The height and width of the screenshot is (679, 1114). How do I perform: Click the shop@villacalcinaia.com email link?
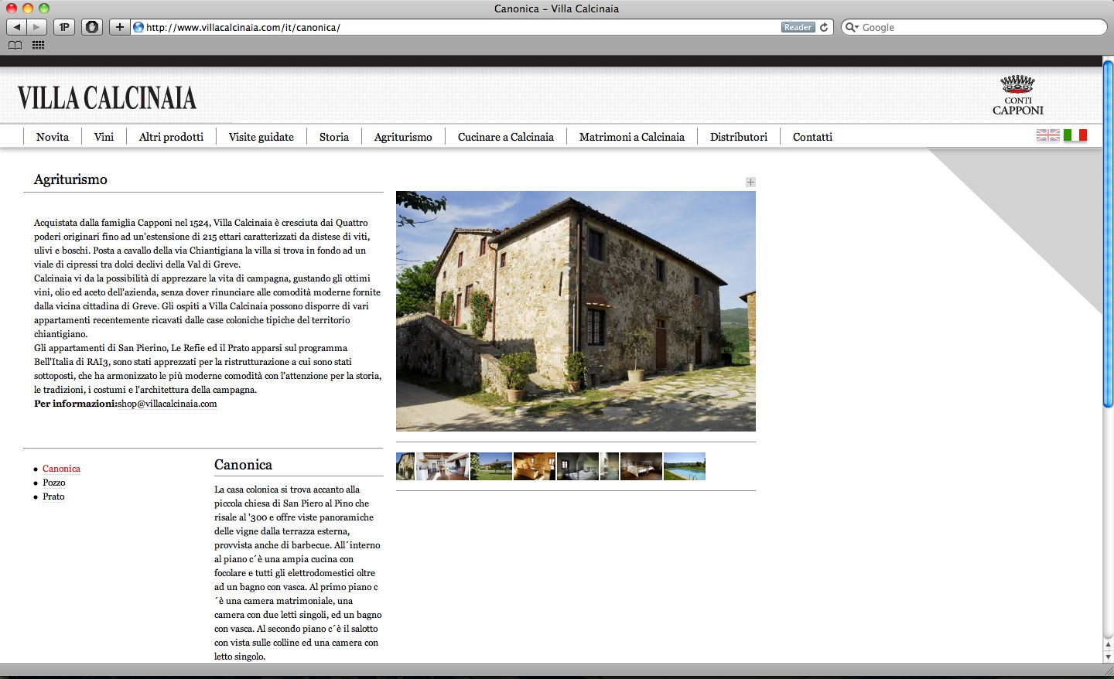[x=167, y=404]
